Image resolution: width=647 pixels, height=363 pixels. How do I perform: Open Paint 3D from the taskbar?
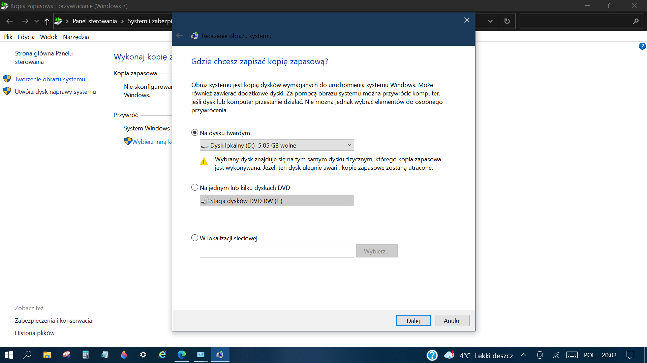(124, 355)
